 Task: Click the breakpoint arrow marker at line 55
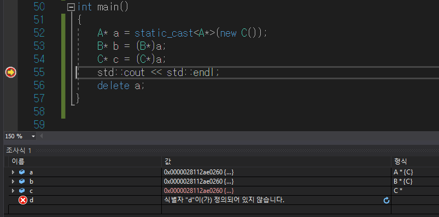coord(10,73)
